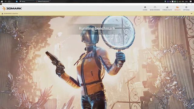This screenshot has width=194, height=109.
Task: Close the 3DMark window
Action: point(191,4)
